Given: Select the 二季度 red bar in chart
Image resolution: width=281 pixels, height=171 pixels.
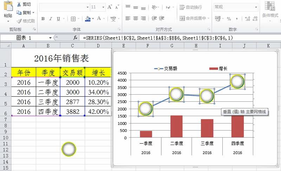Looking at the screenshot, I should click(x=177, y=127).
